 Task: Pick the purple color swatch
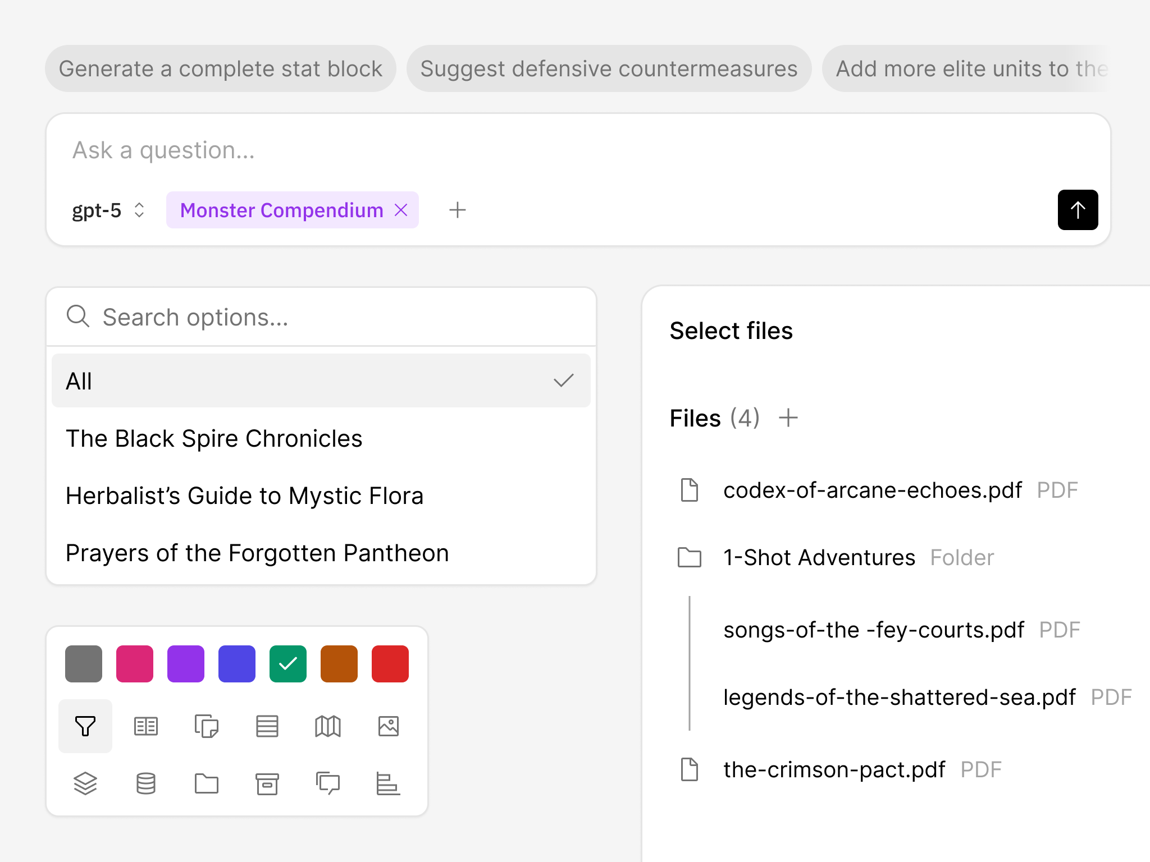186,664
